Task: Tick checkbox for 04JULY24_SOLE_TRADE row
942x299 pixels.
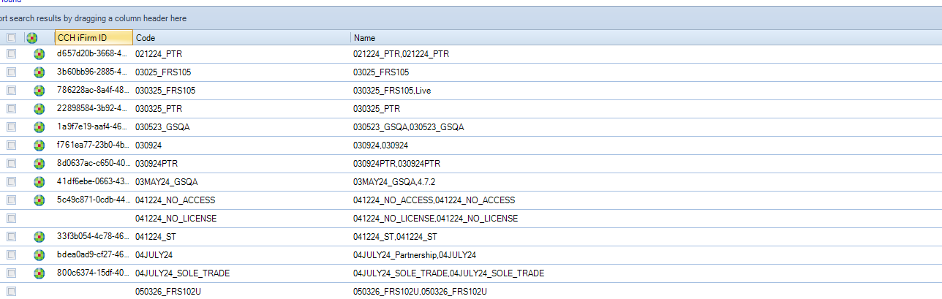Action: (11, 273)
